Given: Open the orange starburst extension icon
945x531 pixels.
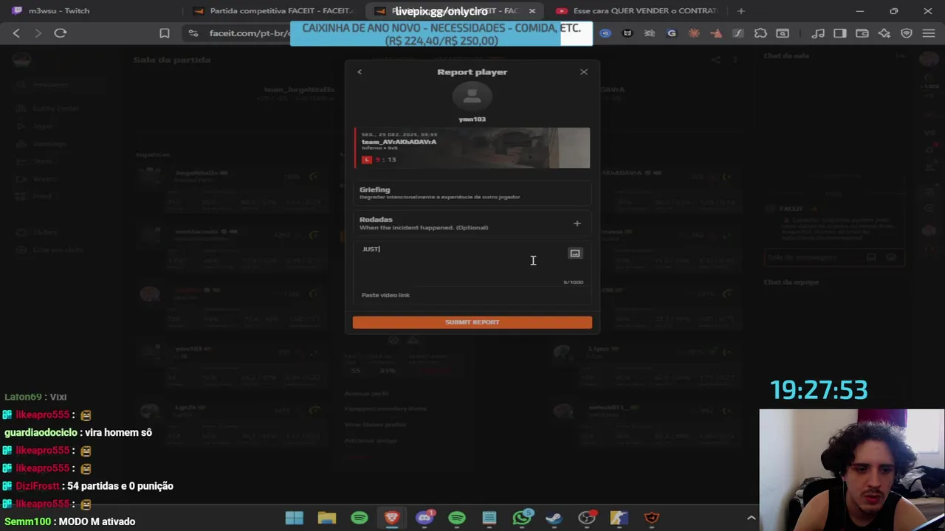Looking at the screenshot, I should (x=694, y=33).
